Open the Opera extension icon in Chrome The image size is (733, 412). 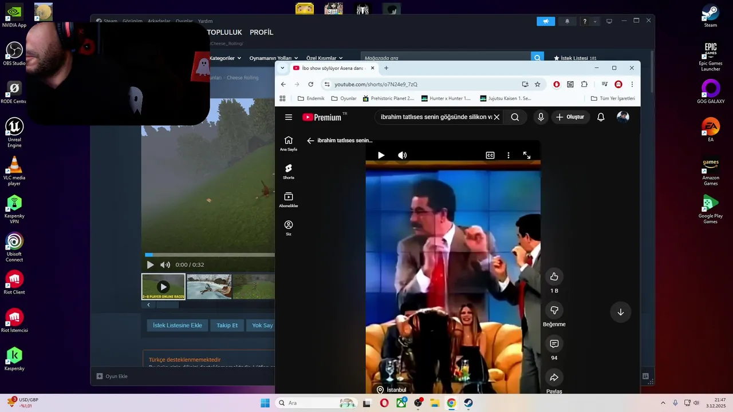[557, 84]
